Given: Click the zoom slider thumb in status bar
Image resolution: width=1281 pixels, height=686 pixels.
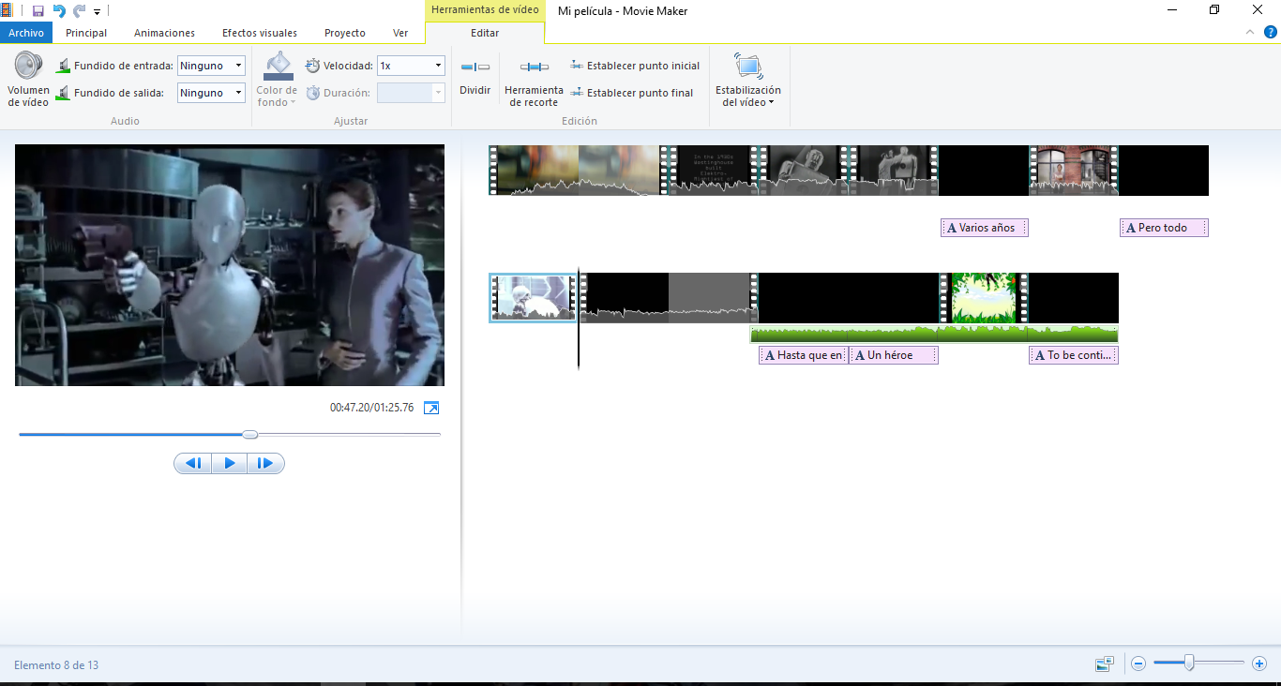Looking at the screenshot, I should [1189, 664].
